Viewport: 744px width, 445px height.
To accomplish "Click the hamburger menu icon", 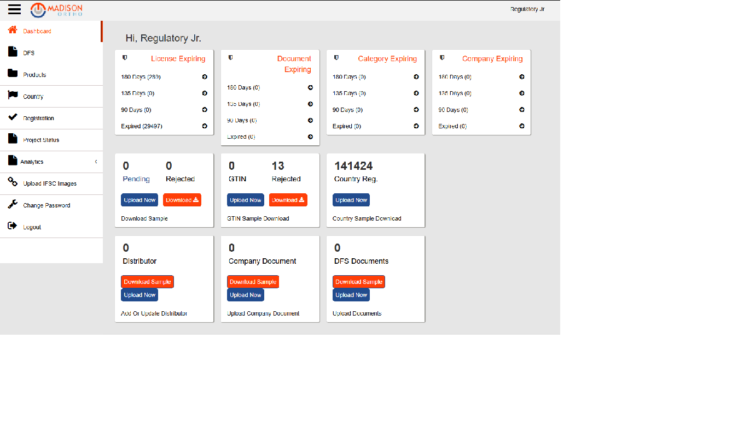I will (14, 9).
